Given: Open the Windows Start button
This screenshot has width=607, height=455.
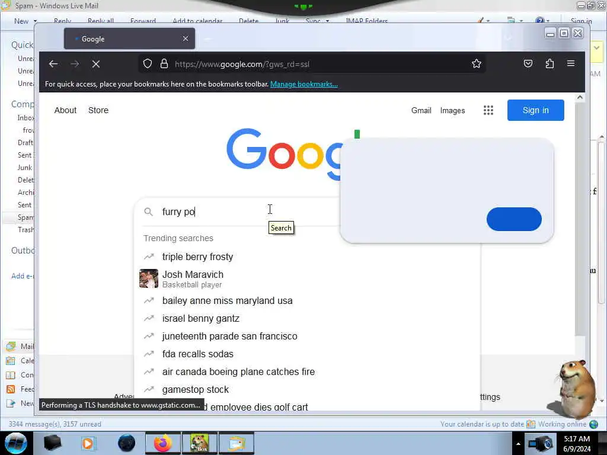Looking at the screenshot, I should (x=16, y=443).
